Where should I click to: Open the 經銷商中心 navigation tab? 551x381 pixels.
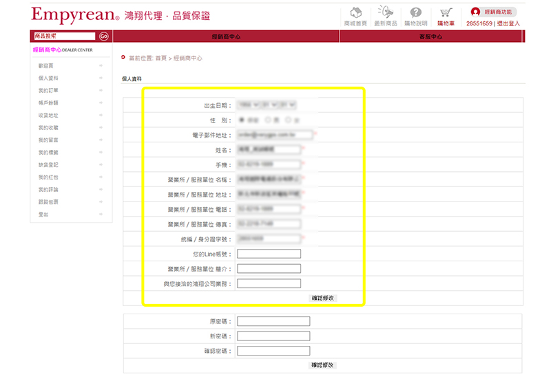(x=225, y=36)
